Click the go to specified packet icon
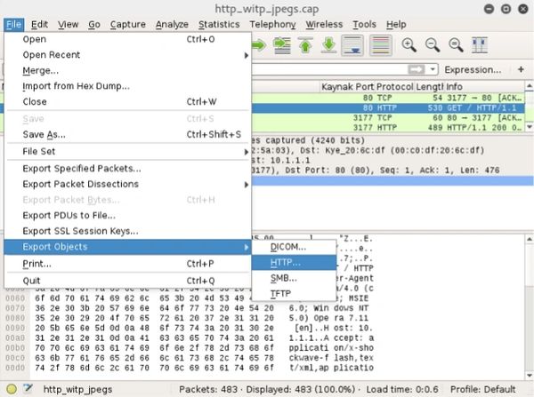 (x=282, y=45)
